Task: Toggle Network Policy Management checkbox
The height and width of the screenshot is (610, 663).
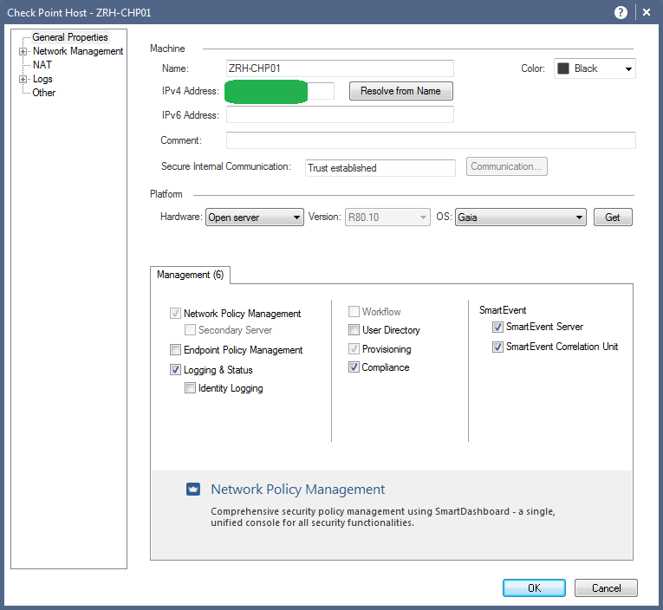Action: tap(175, 314)
